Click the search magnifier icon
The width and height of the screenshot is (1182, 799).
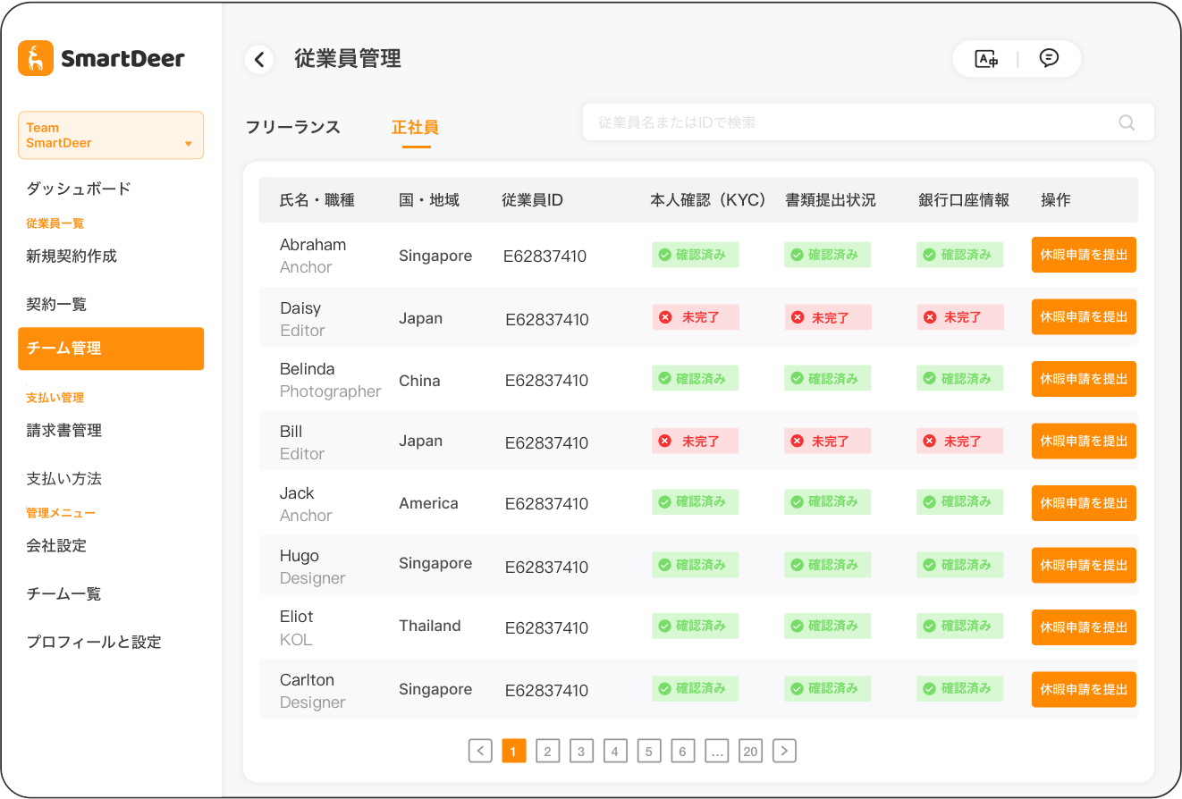1126,122
